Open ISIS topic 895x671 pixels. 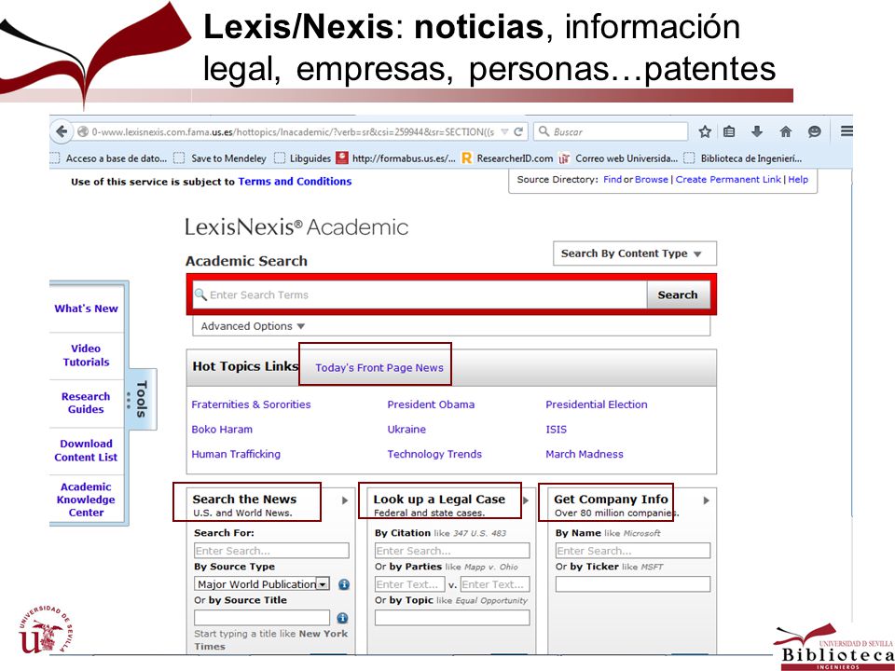pos(556,429)
